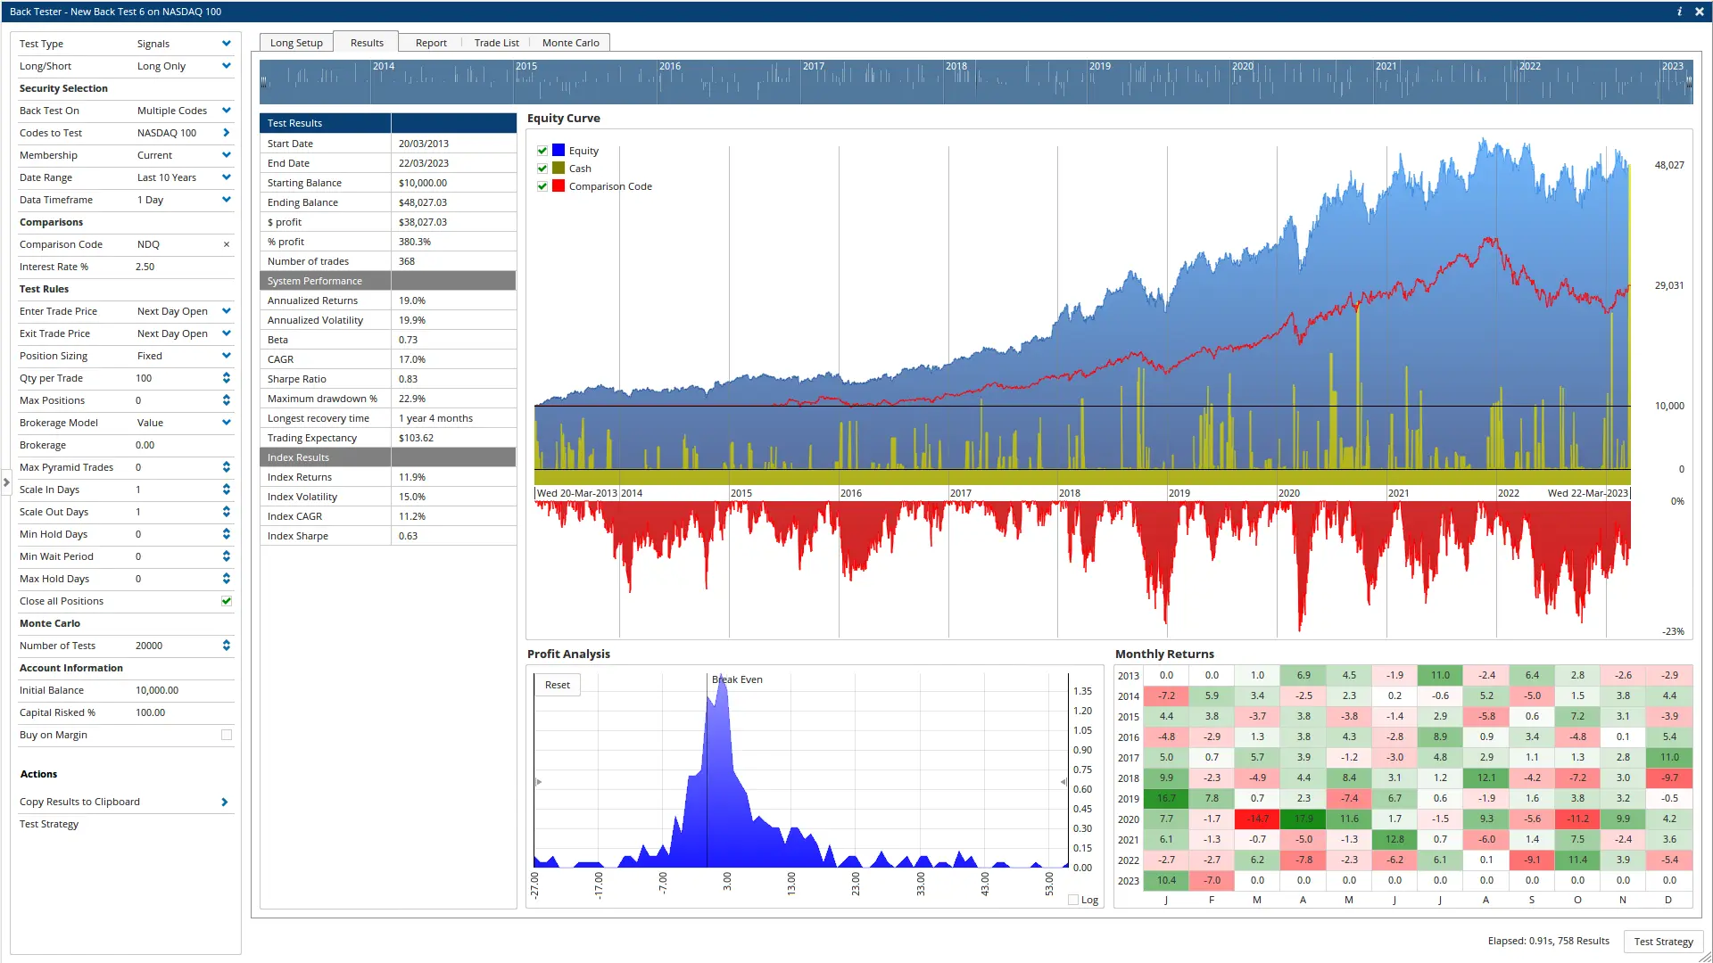Enable Buy on Margin checkbox

[227, 735]
